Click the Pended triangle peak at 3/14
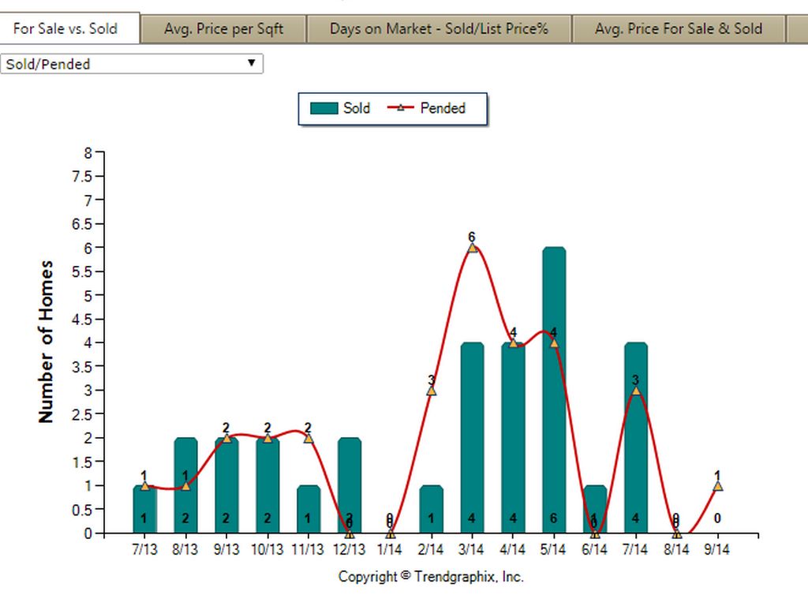Viewport: 808px width, 606px height. [x=472, y=248]
